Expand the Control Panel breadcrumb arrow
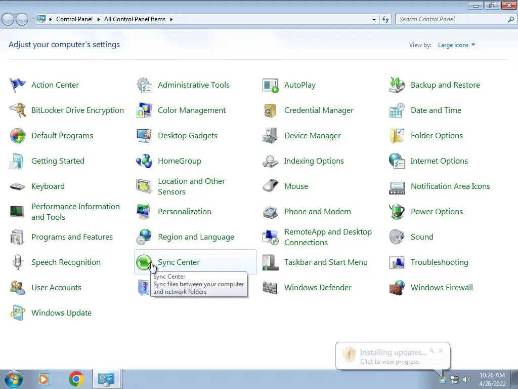This screenshot has height=389, width=518. (x=99, y=20)
